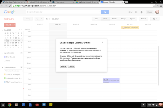This screenshot has width=163, height=108.
Task: Switch to Week view
Action: [105, 19]
